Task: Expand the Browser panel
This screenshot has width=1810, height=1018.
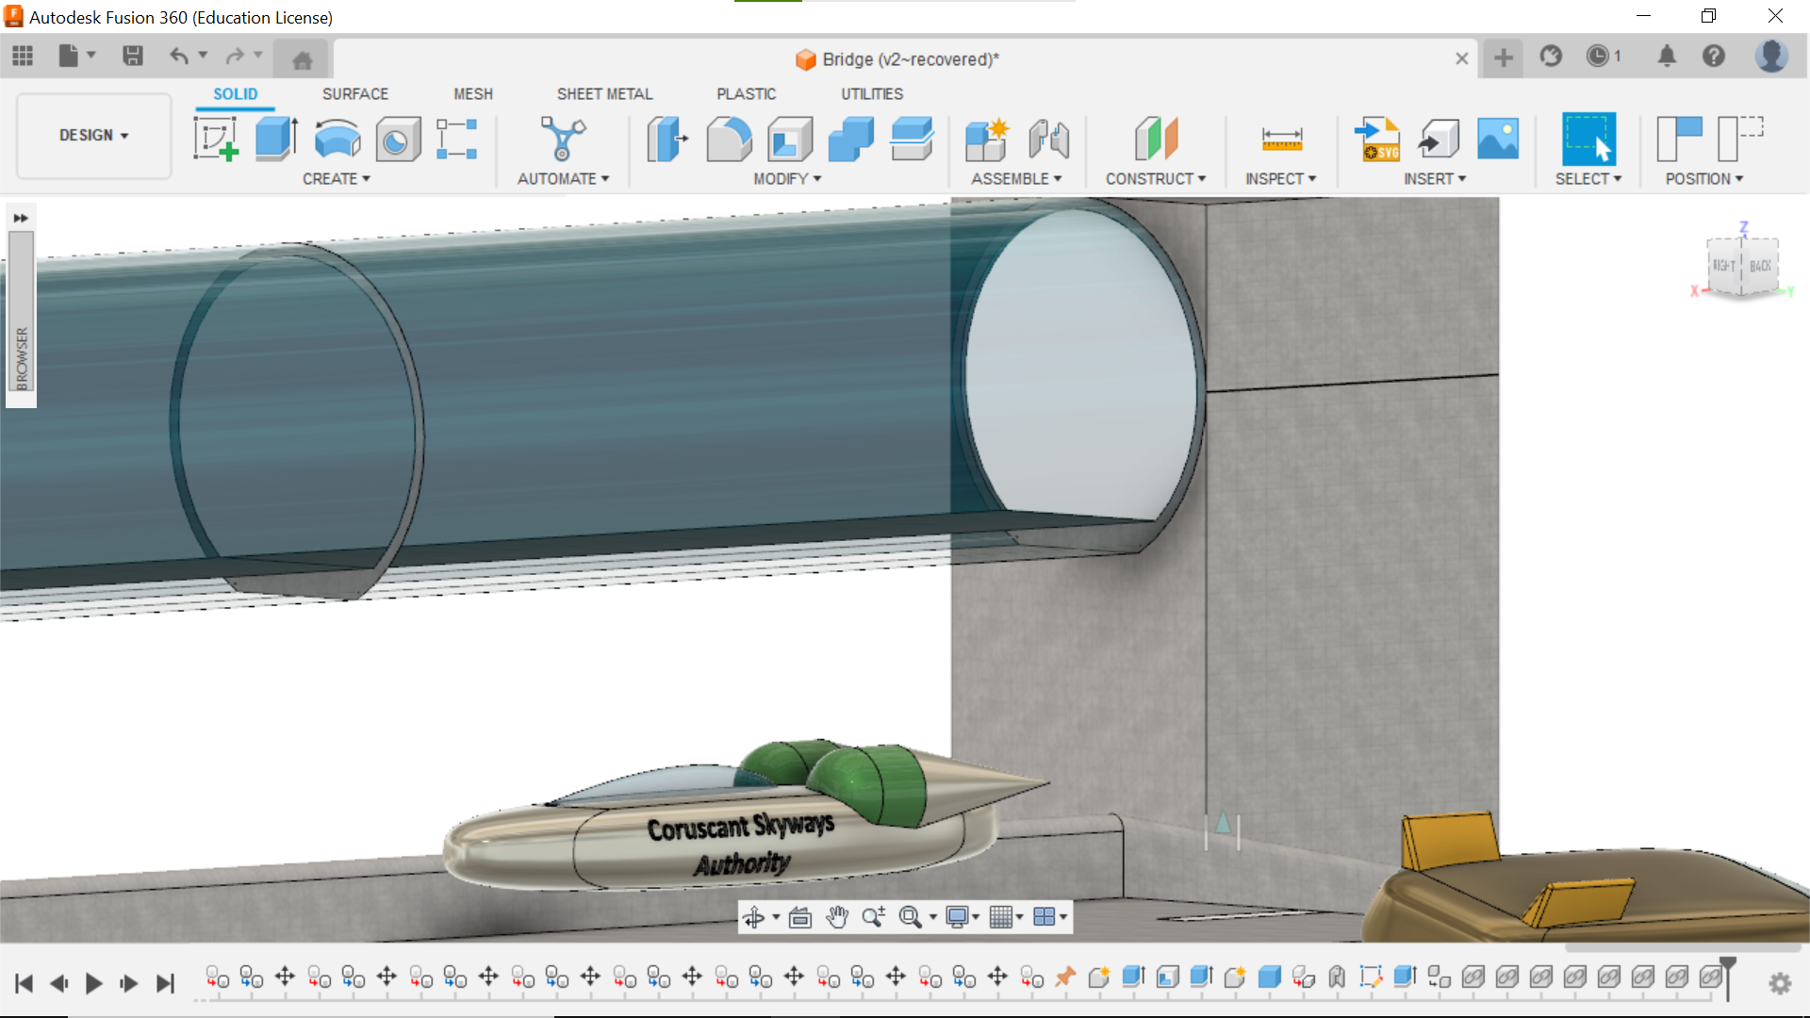Action: point(21,218)
